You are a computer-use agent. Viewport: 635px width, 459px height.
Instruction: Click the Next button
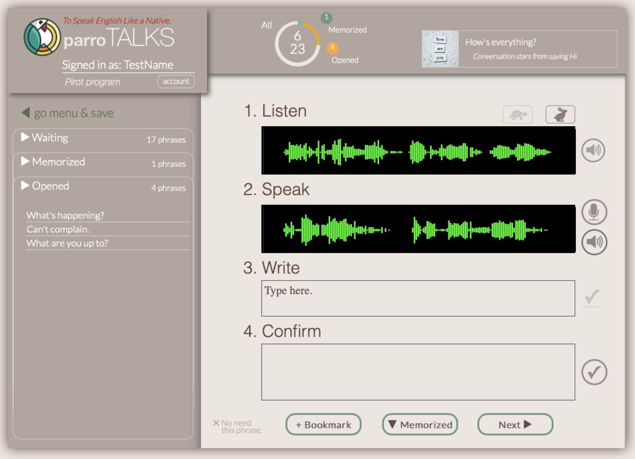[x=515, y=425]
